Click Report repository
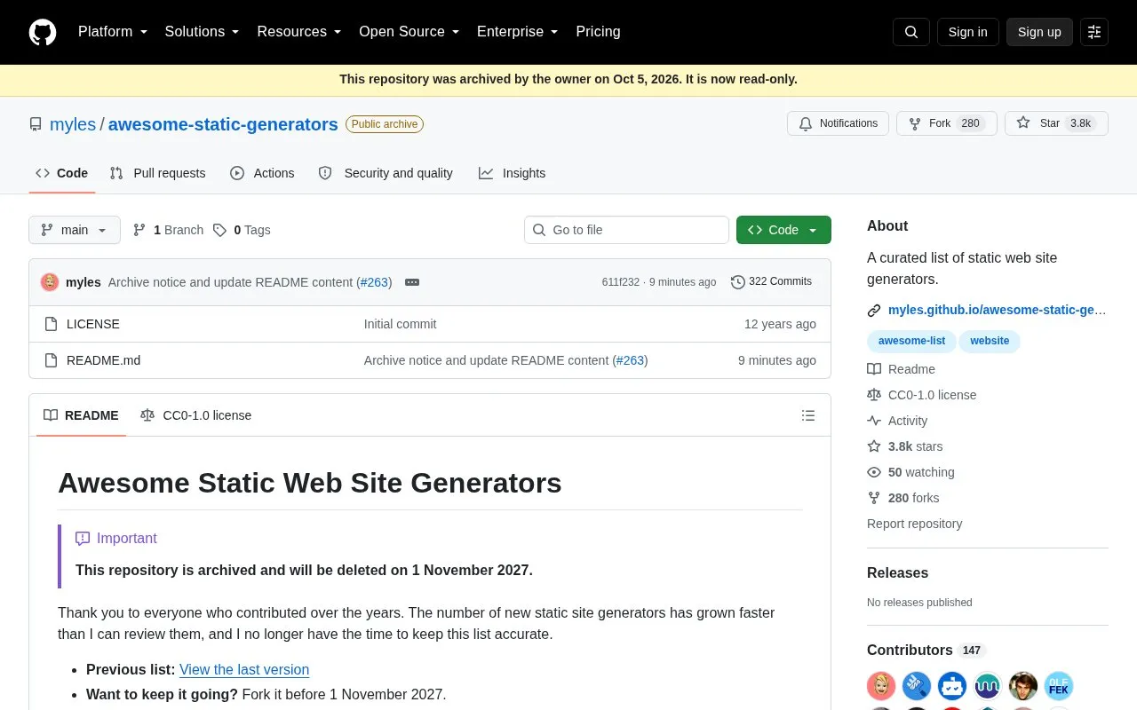The image size is (1137, 710). (915, 524)
